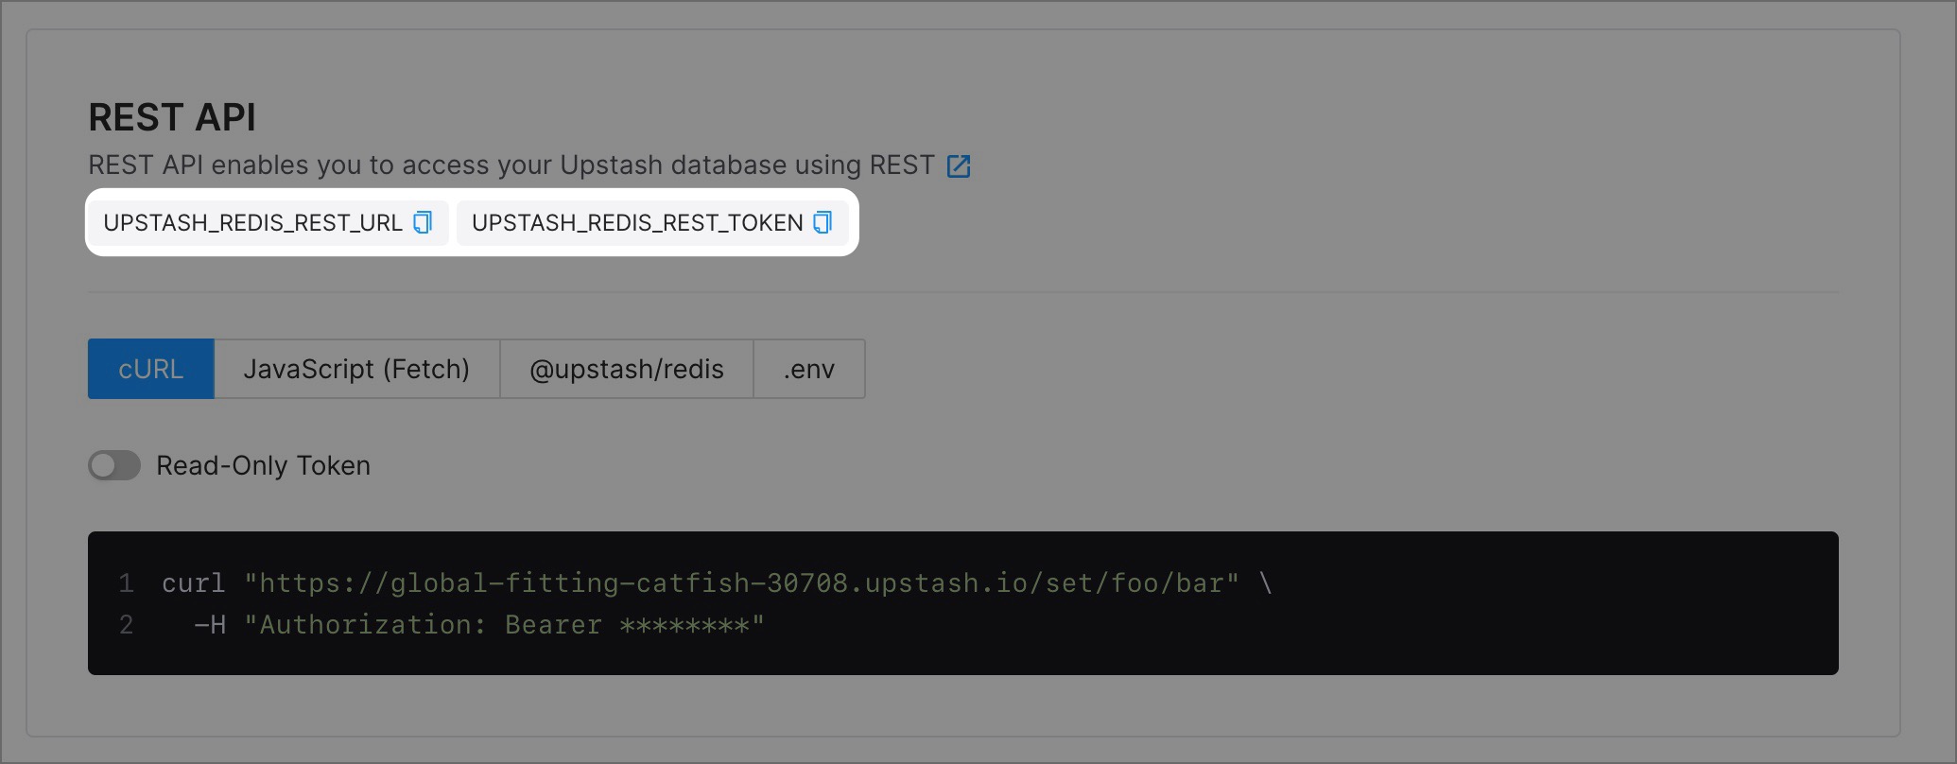Click the curl URL string in code block
1957x764 pixels.
click(x=741, y=582)
